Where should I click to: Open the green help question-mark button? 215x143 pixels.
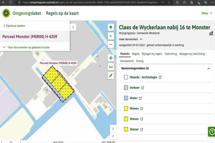[x=211, y=132]
